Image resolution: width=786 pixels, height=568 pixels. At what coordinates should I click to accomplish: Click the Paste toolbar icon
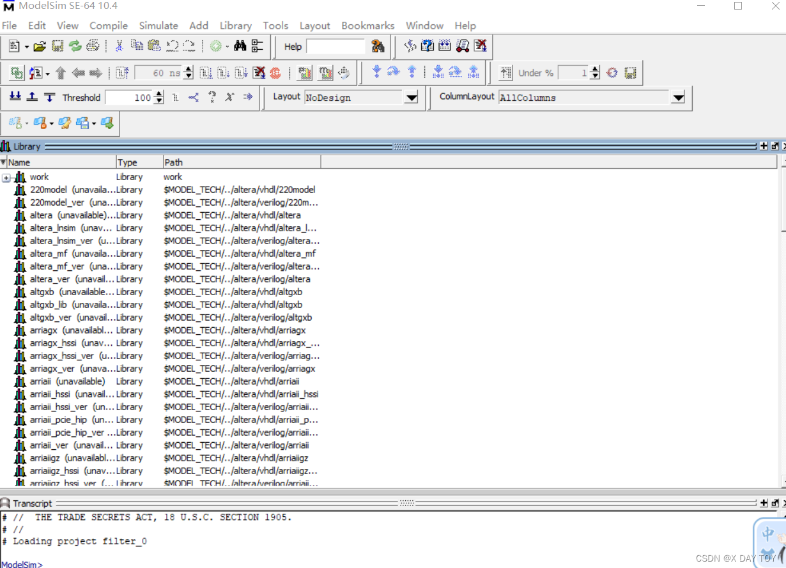[153, 46]
